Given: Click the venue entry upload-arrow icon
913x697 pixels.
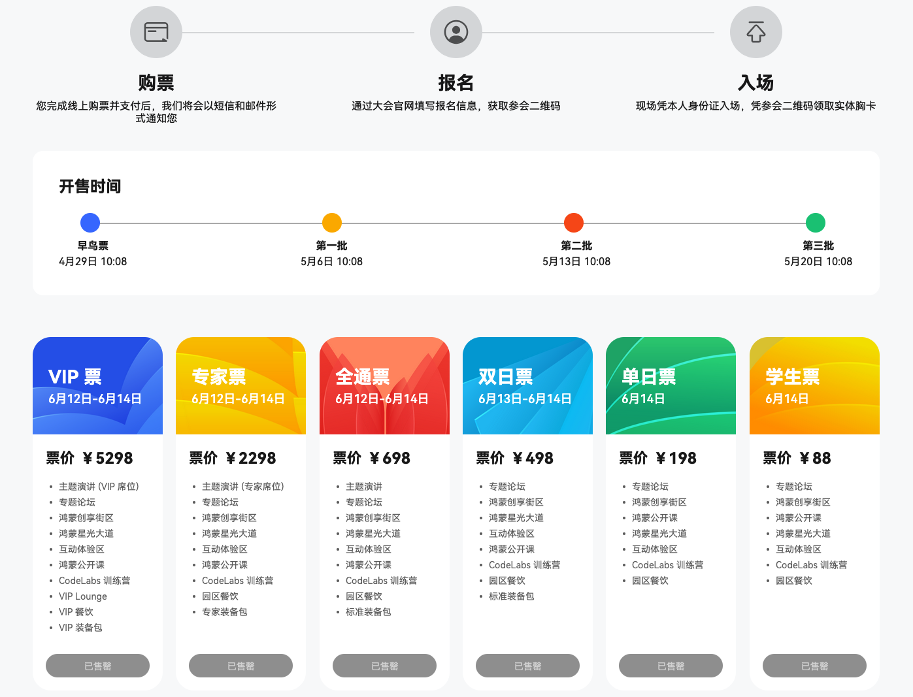Looking at the screenshot, I should point(756,32).
